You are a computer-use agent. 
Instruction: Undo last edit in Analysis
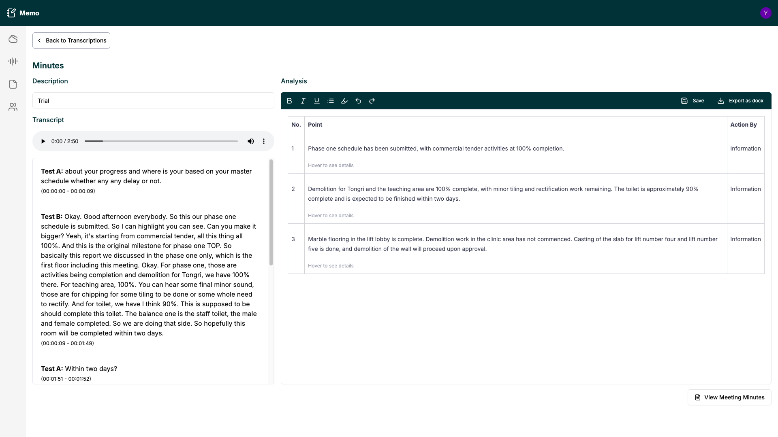358,101
